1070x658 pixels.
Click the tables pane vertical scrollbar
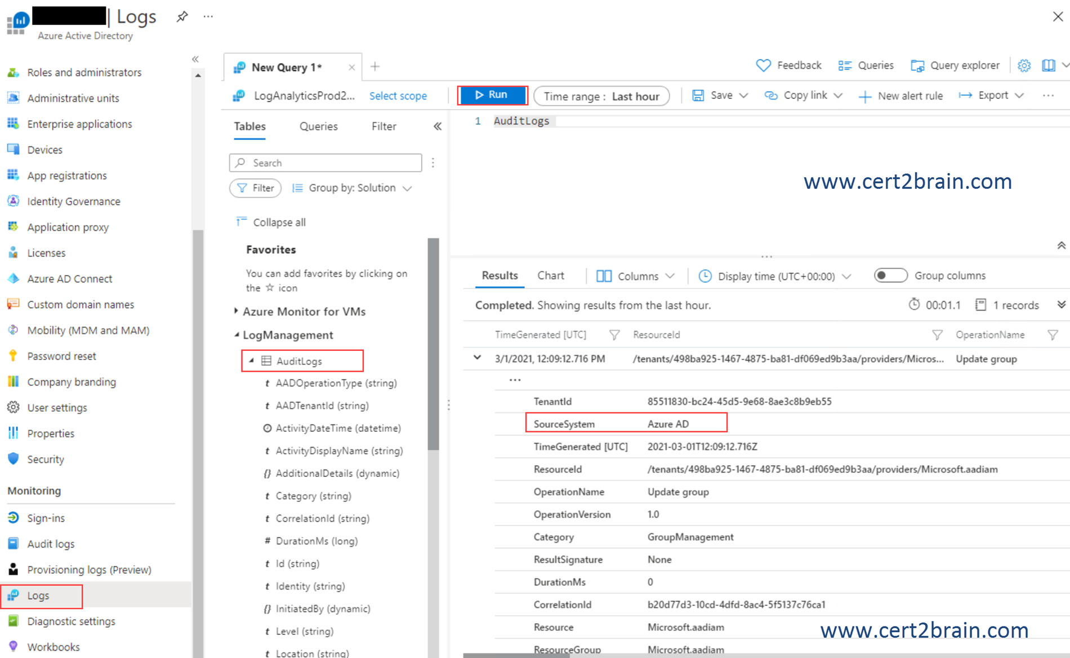pyautogui.click(x=433, y=344)
